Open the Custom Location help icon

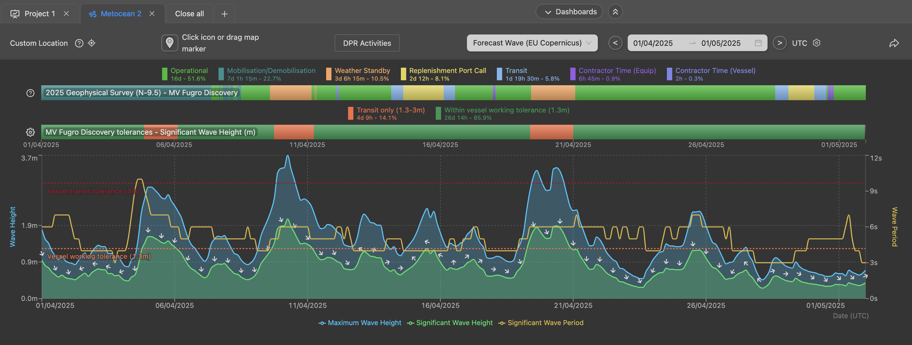pos(79,43)
